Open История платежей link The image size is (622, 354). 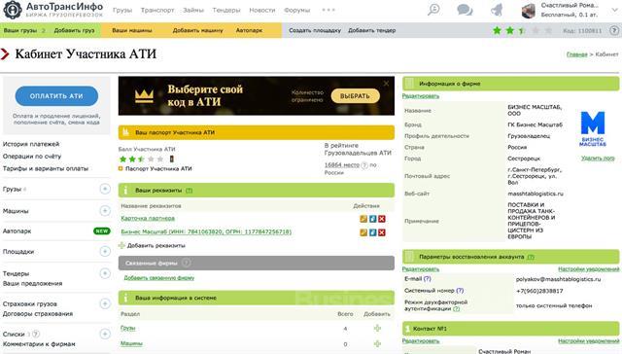pos(31,144)
